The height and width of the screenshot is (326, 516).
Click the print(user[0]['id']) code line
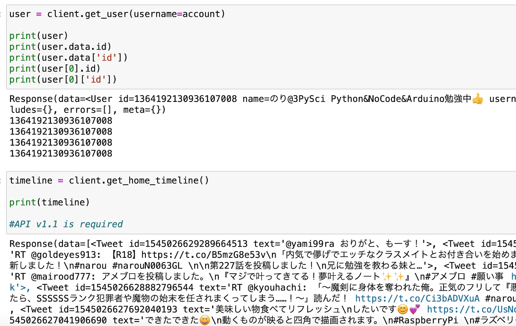(63, 80)
